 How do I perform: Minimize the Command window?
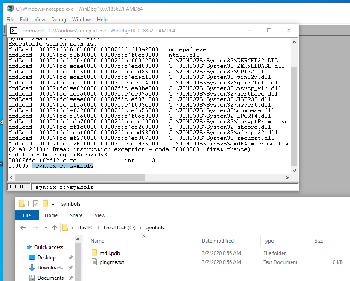point(250,30)
